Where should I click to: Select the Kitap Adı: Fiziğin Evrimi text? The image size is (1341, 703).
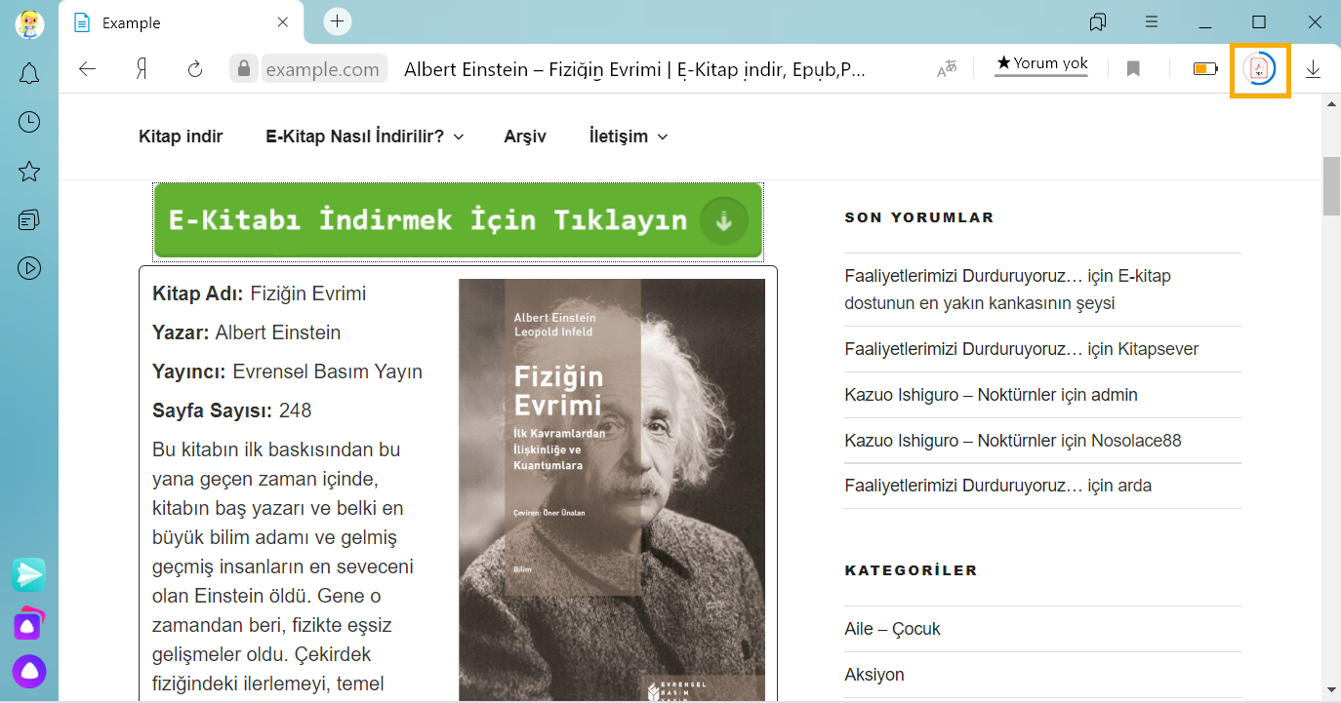point(260,293)
